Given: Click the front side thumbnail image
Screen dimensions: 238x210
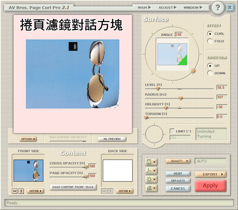Looking at the screenshot, I should pyautogui.click(x=28, y=171).
